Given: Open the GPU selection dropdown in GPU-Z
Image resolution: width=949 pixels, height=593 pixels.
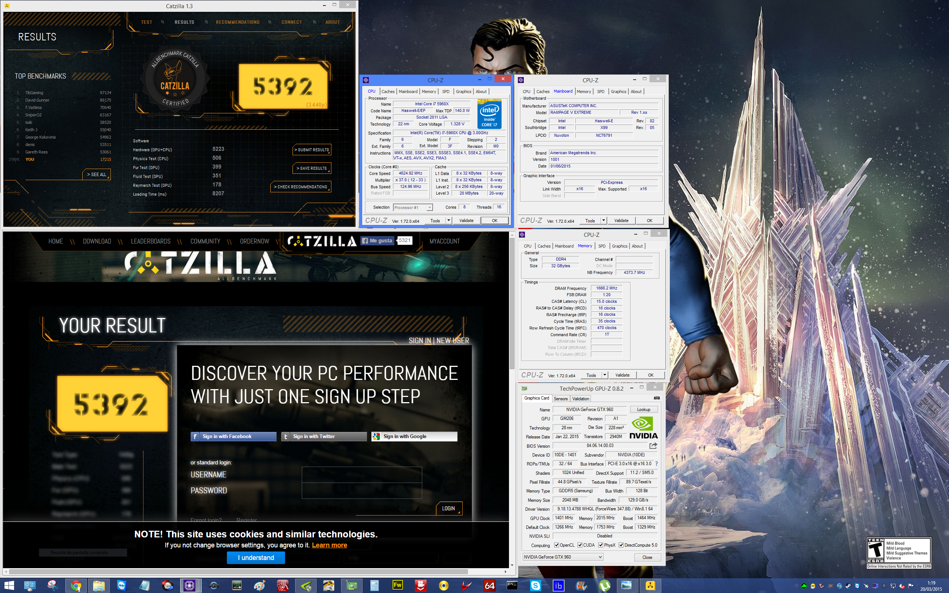Looking at the screenshot, I should [x=563, y=557].
